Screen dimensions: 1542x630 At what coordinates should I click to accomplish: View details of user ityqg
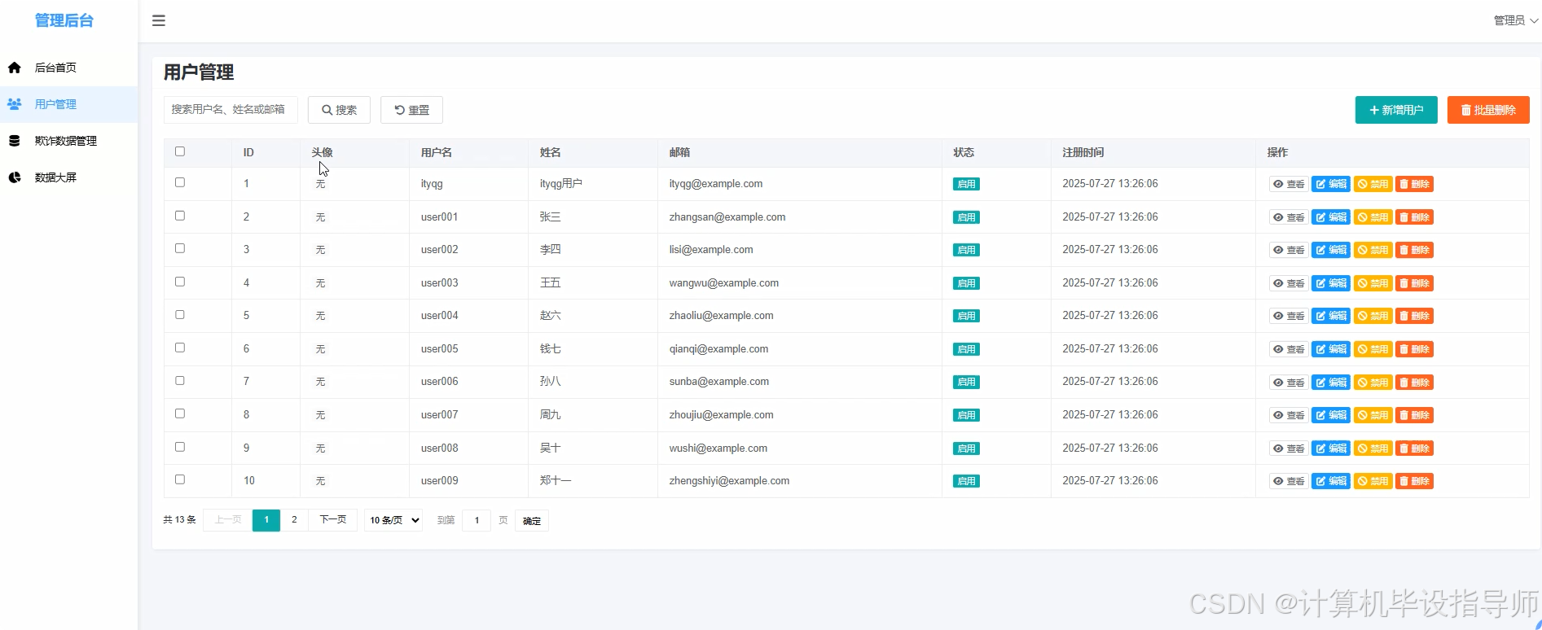[x=1289, y=184]
